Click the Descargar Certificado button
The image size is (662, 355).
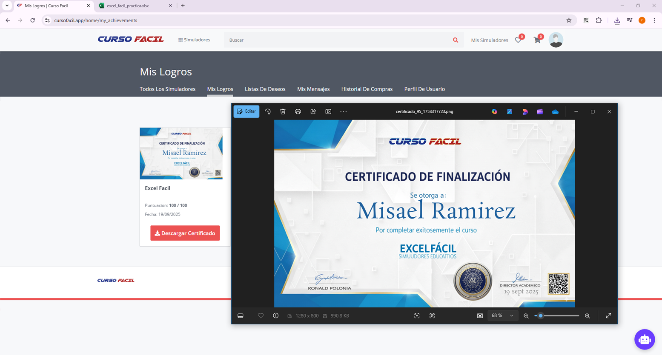click(x=185, y=233)
